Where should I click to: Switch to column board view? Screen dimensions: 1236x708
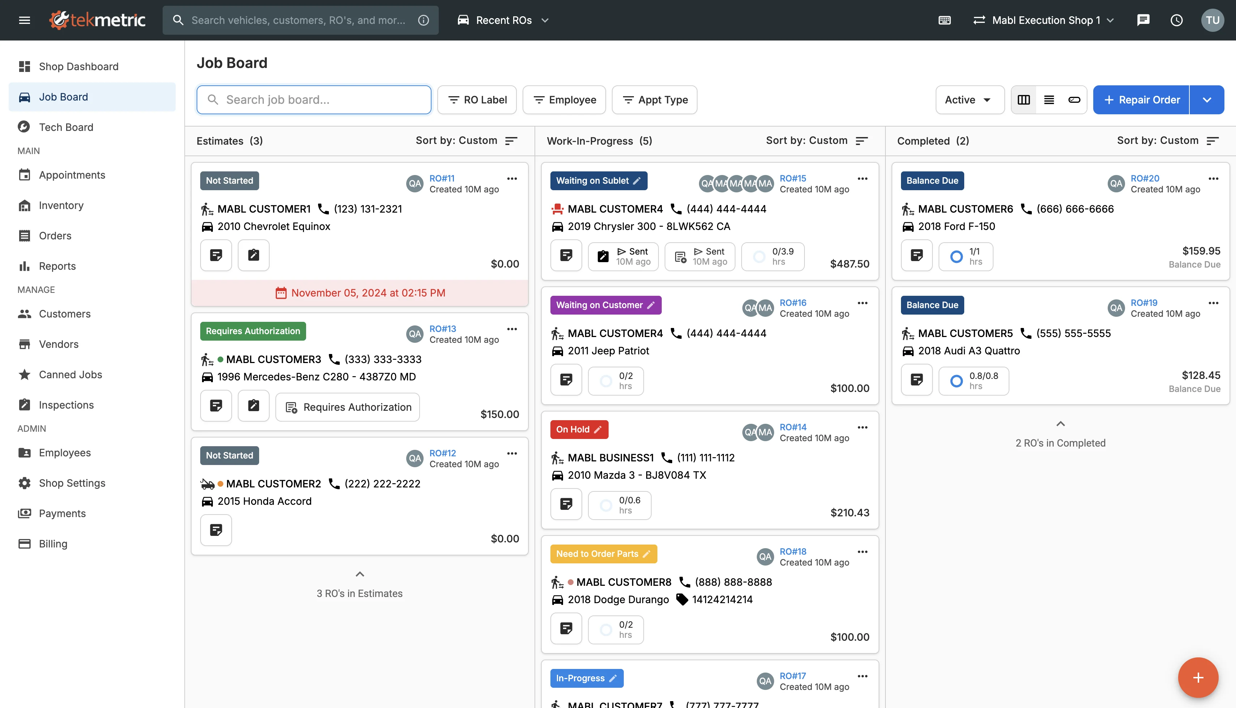(1024, 100)
